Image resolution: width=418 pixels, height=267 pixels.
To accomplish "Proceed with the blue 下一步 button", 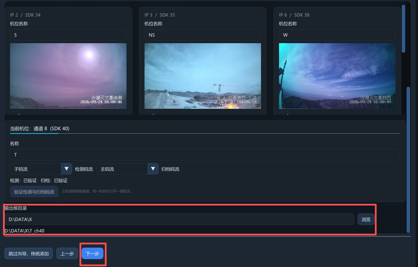I will 92,254.
